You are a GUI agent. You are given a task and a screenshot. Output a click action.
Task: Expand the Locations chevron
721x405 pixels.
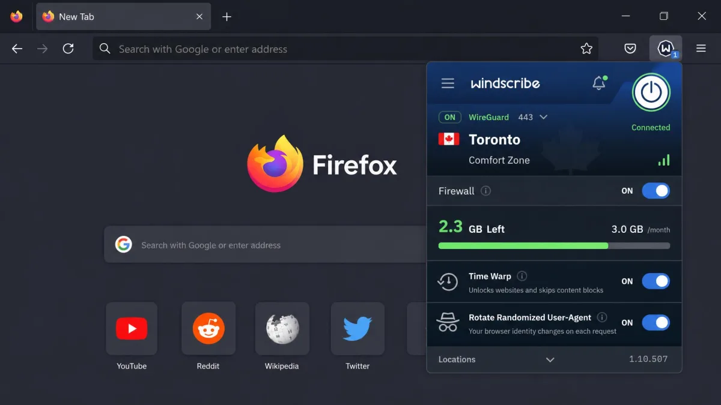pyautogui.click(x=550, y=360)
